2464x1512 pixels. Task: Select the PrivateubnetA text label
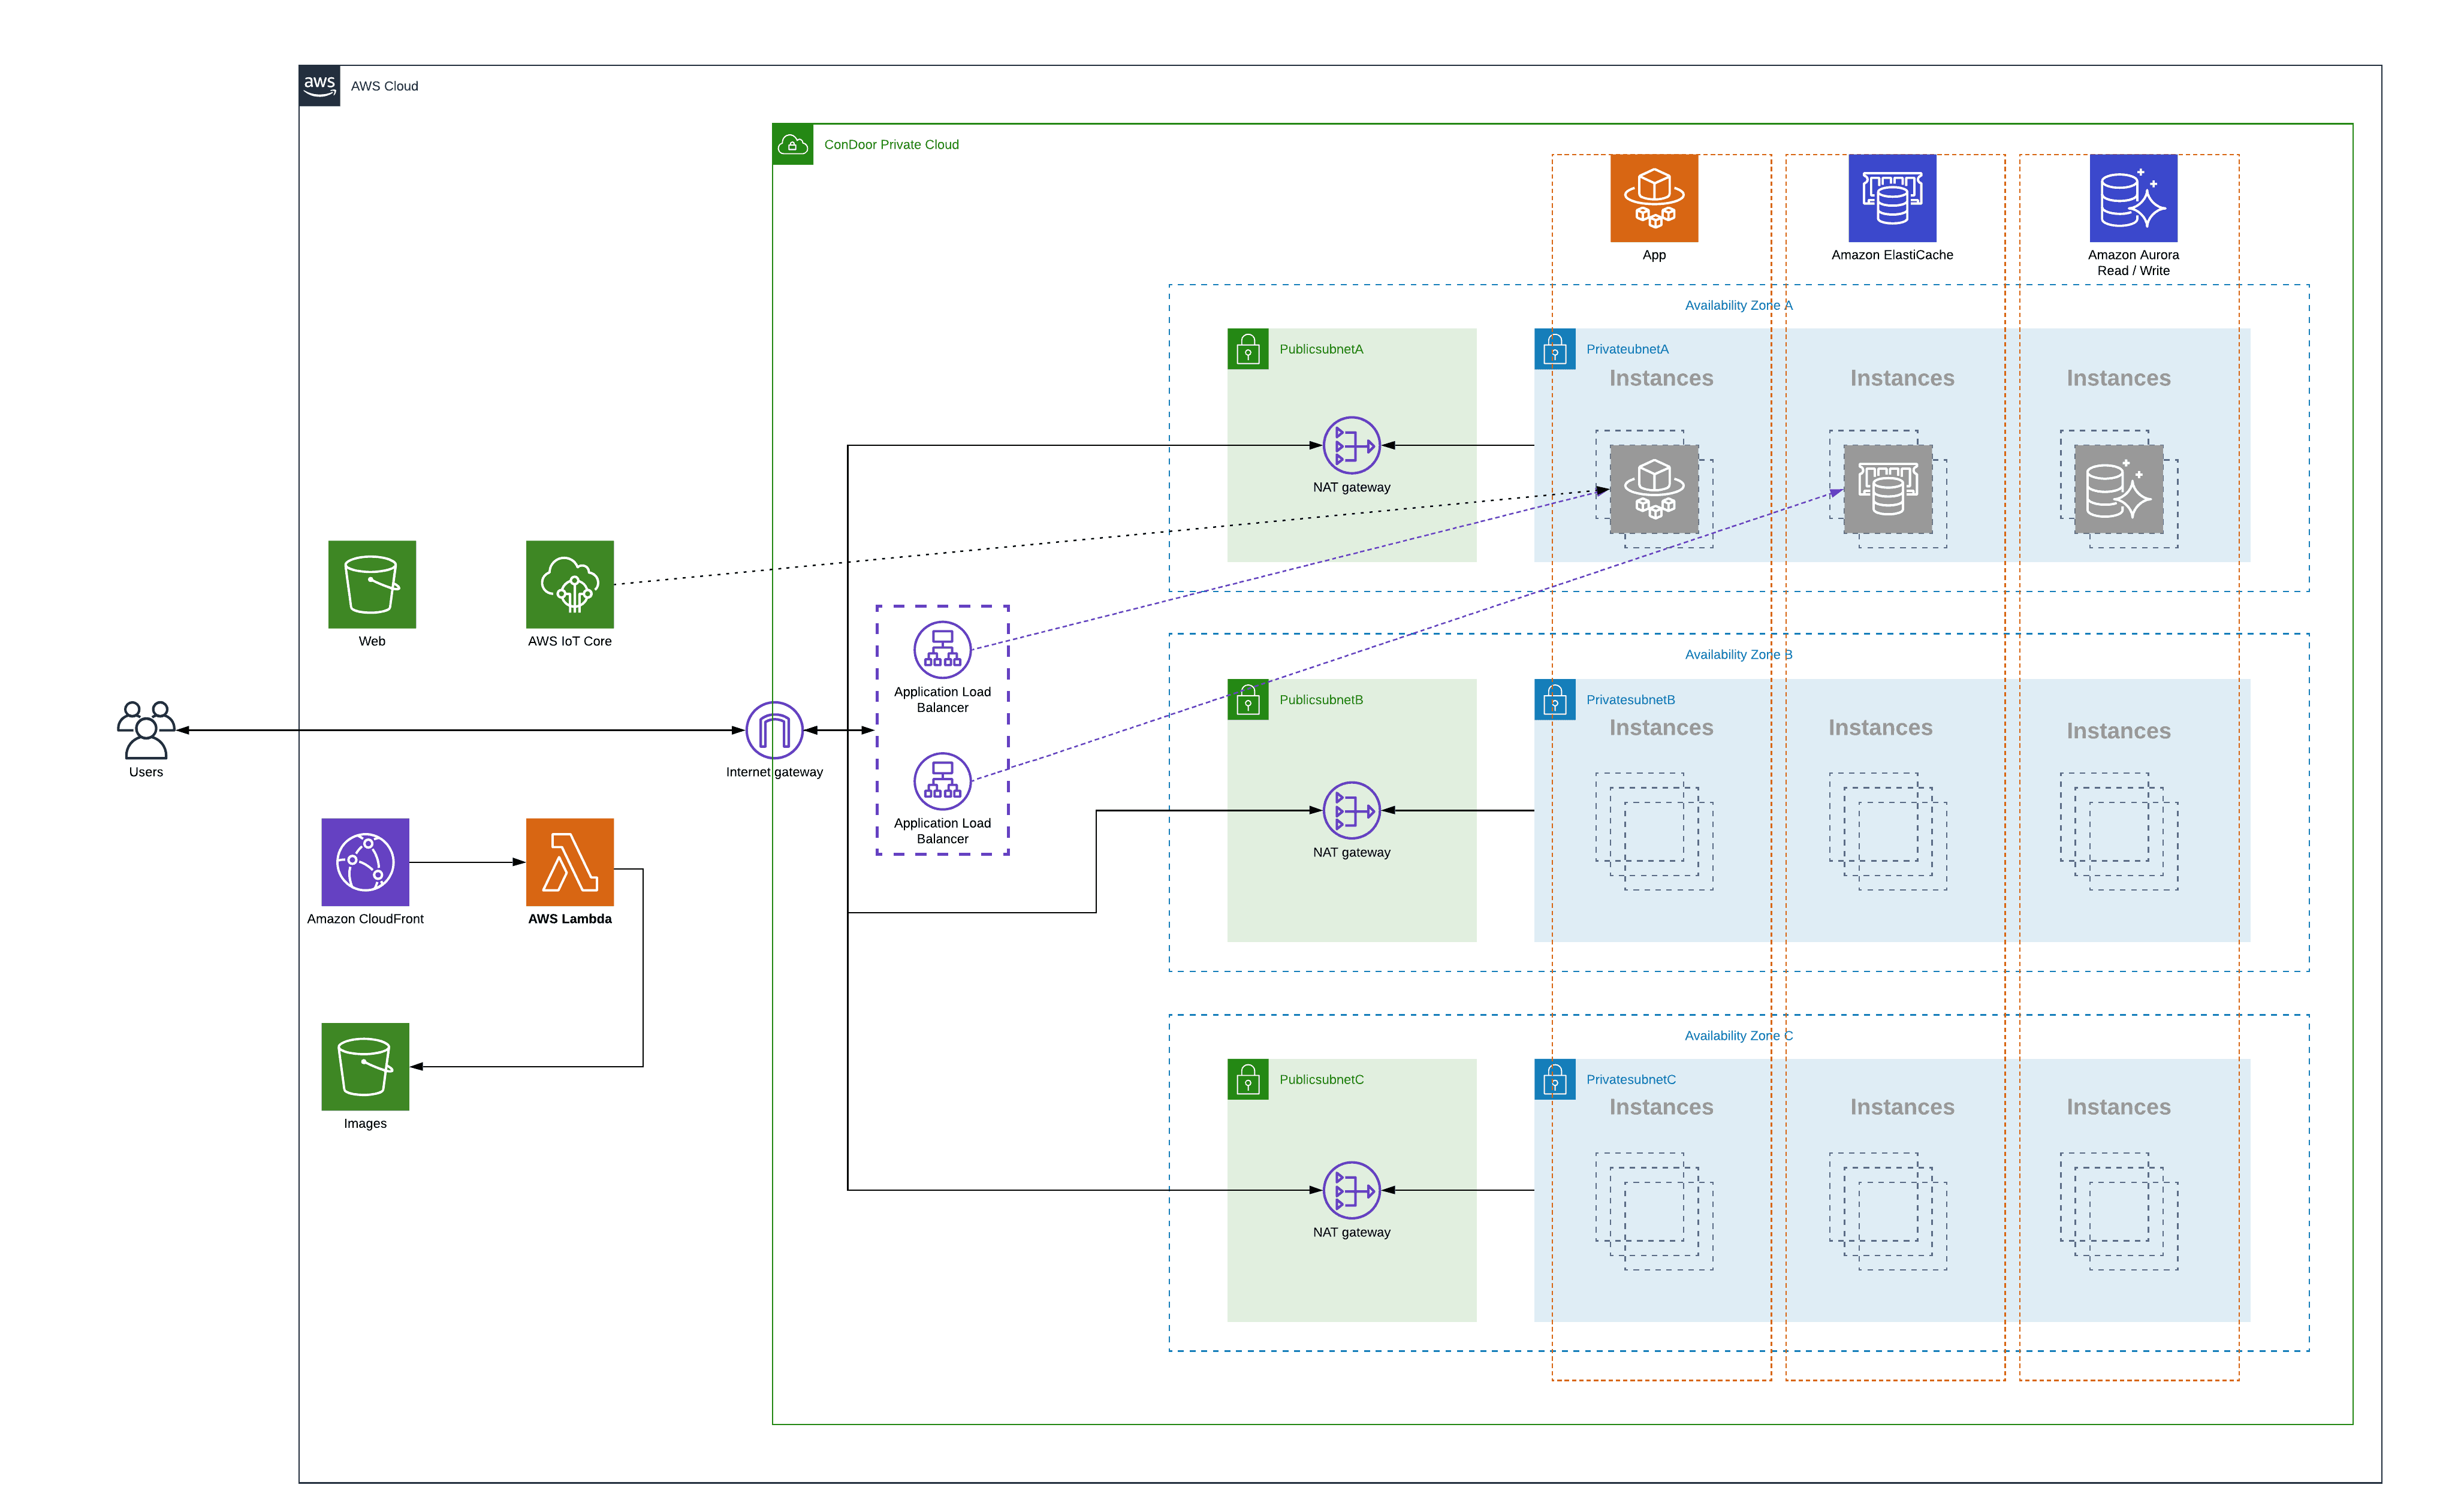pyautogui.click(x=1627, y=349)
